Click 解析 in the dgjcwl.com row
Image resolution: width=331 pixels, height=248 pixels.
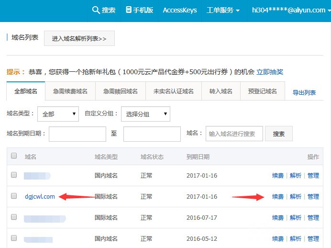296,197
